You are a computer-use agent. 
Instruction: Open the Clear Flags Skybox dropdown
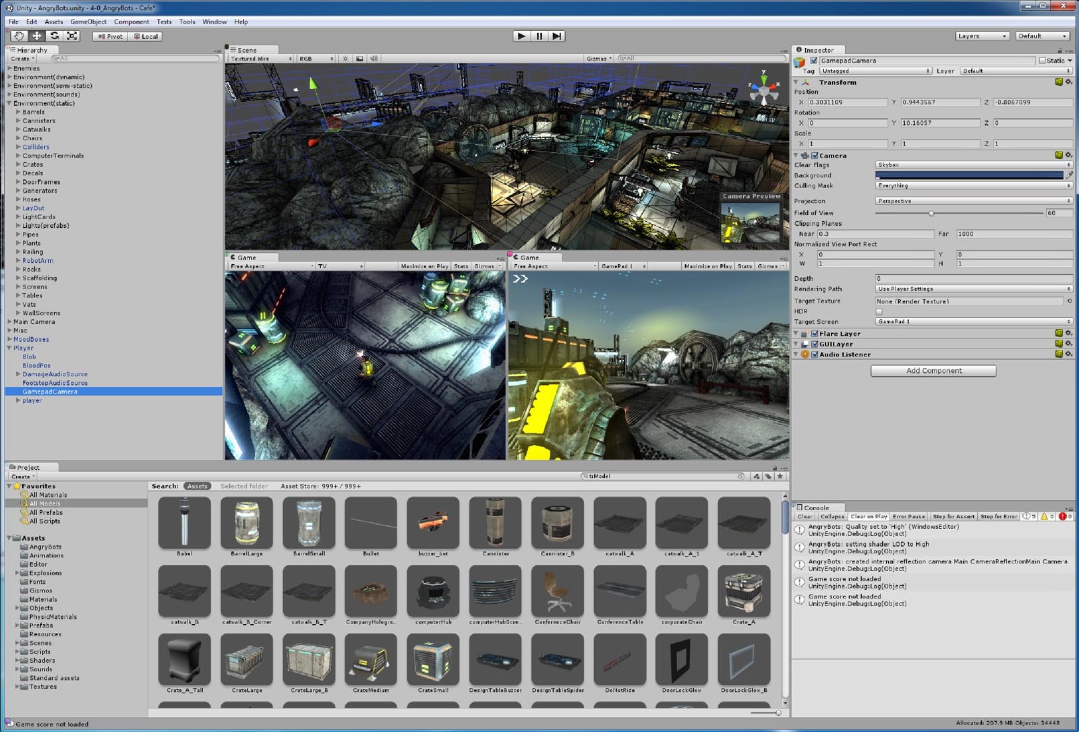pyautogui.click(x=973, y=165)
